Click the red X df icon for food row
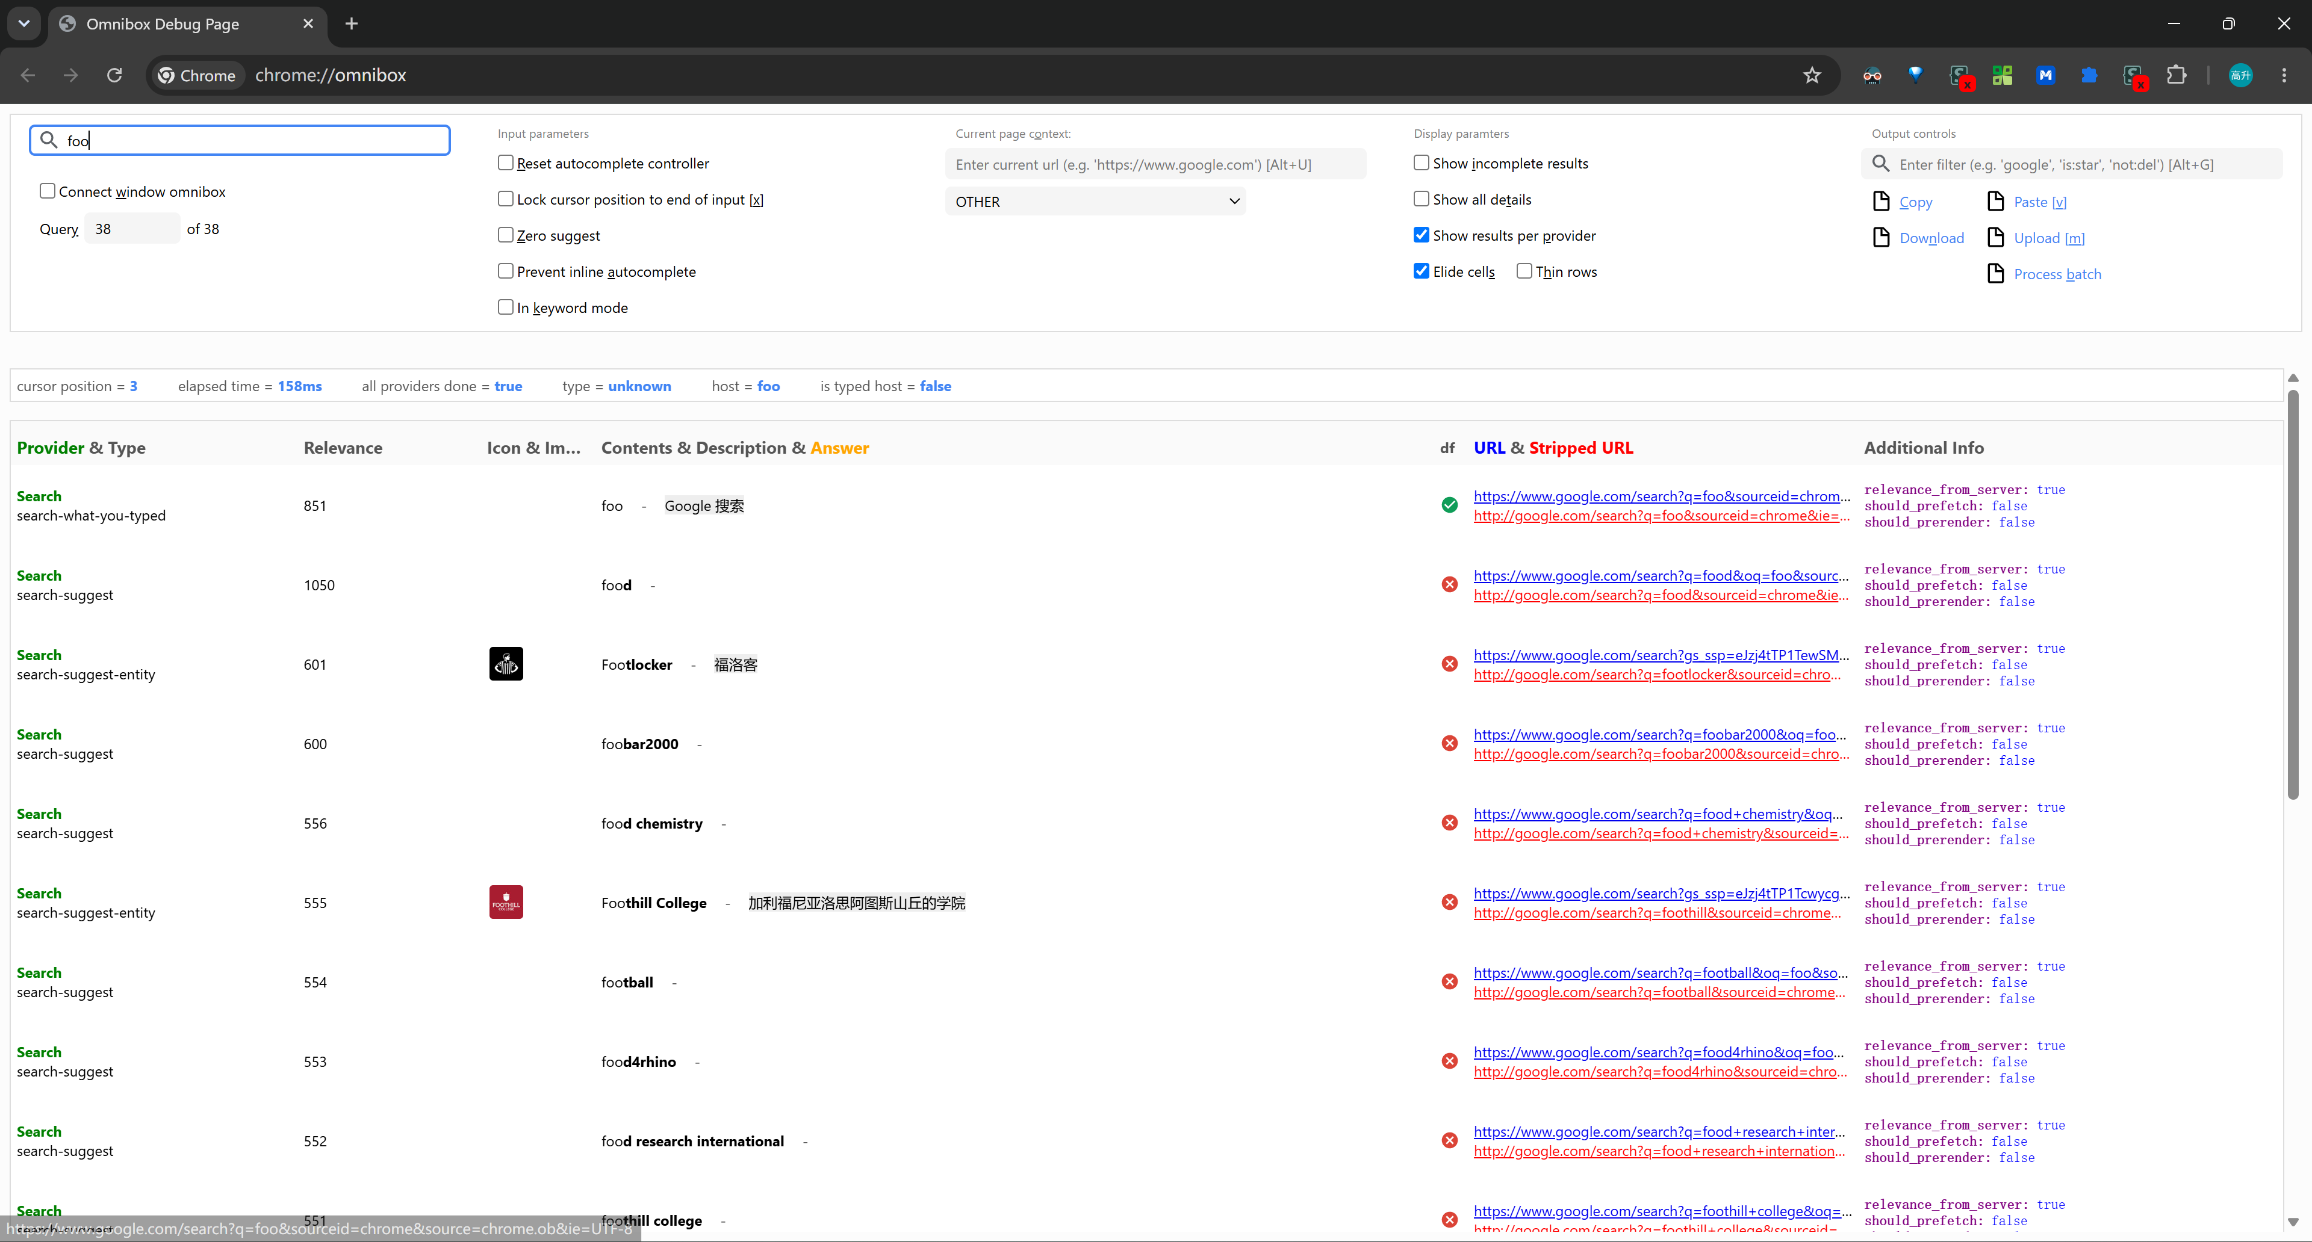This screenshot has height=1242, width=2312. [1449, 585]
